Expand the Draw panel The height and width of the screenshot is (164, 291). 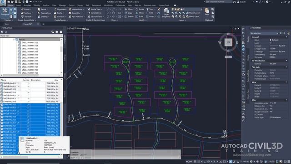[115, 20]
